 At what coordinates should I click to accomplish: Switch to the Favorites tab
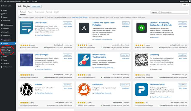point(49,12)
